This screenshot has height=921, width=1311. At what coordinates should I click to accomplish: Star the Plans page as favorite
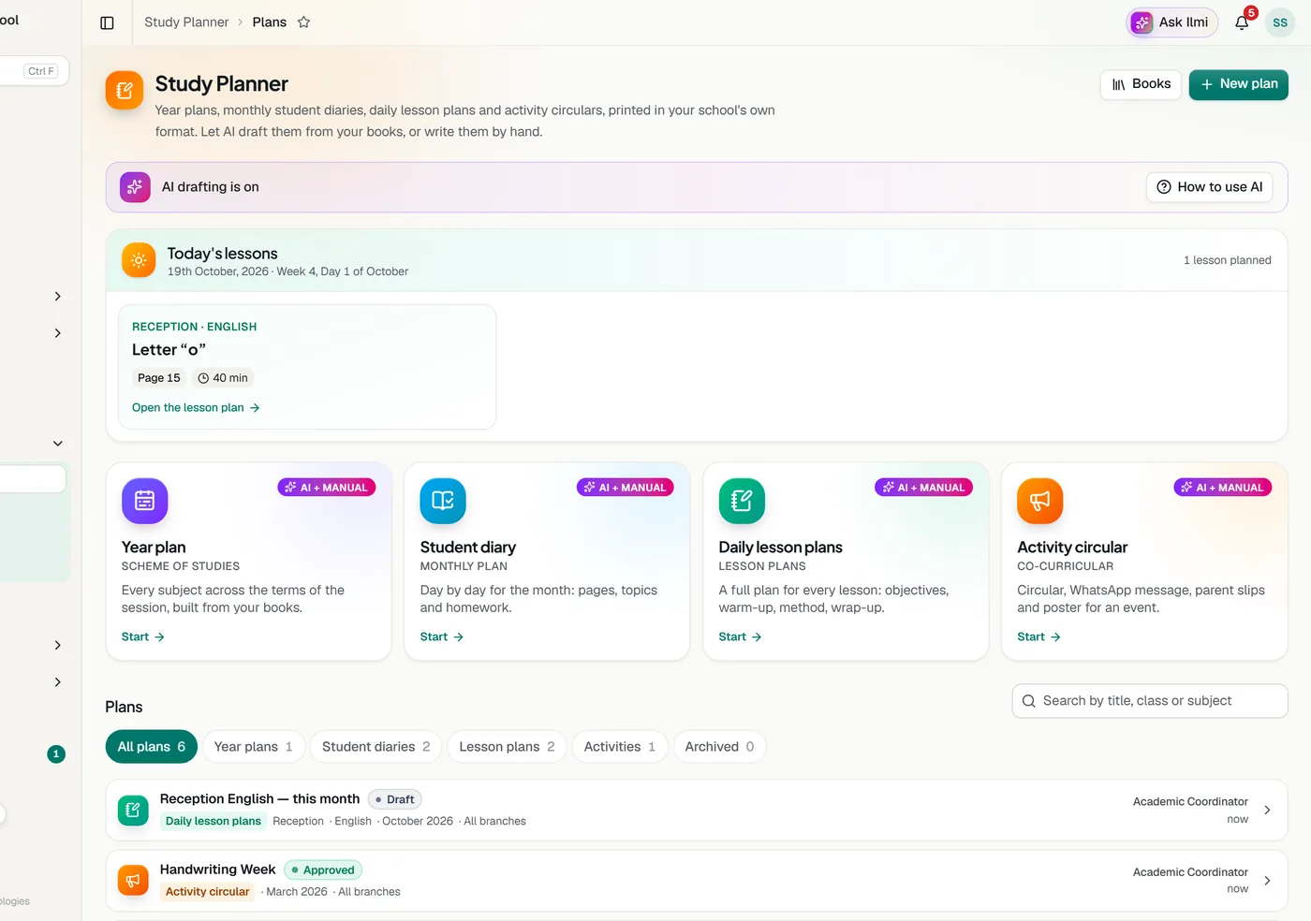(x=303, y=22)
